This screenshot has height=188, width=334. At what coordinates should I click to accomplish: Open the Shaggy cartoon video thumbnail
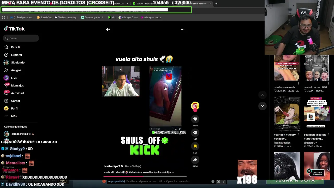coord(287,113)
